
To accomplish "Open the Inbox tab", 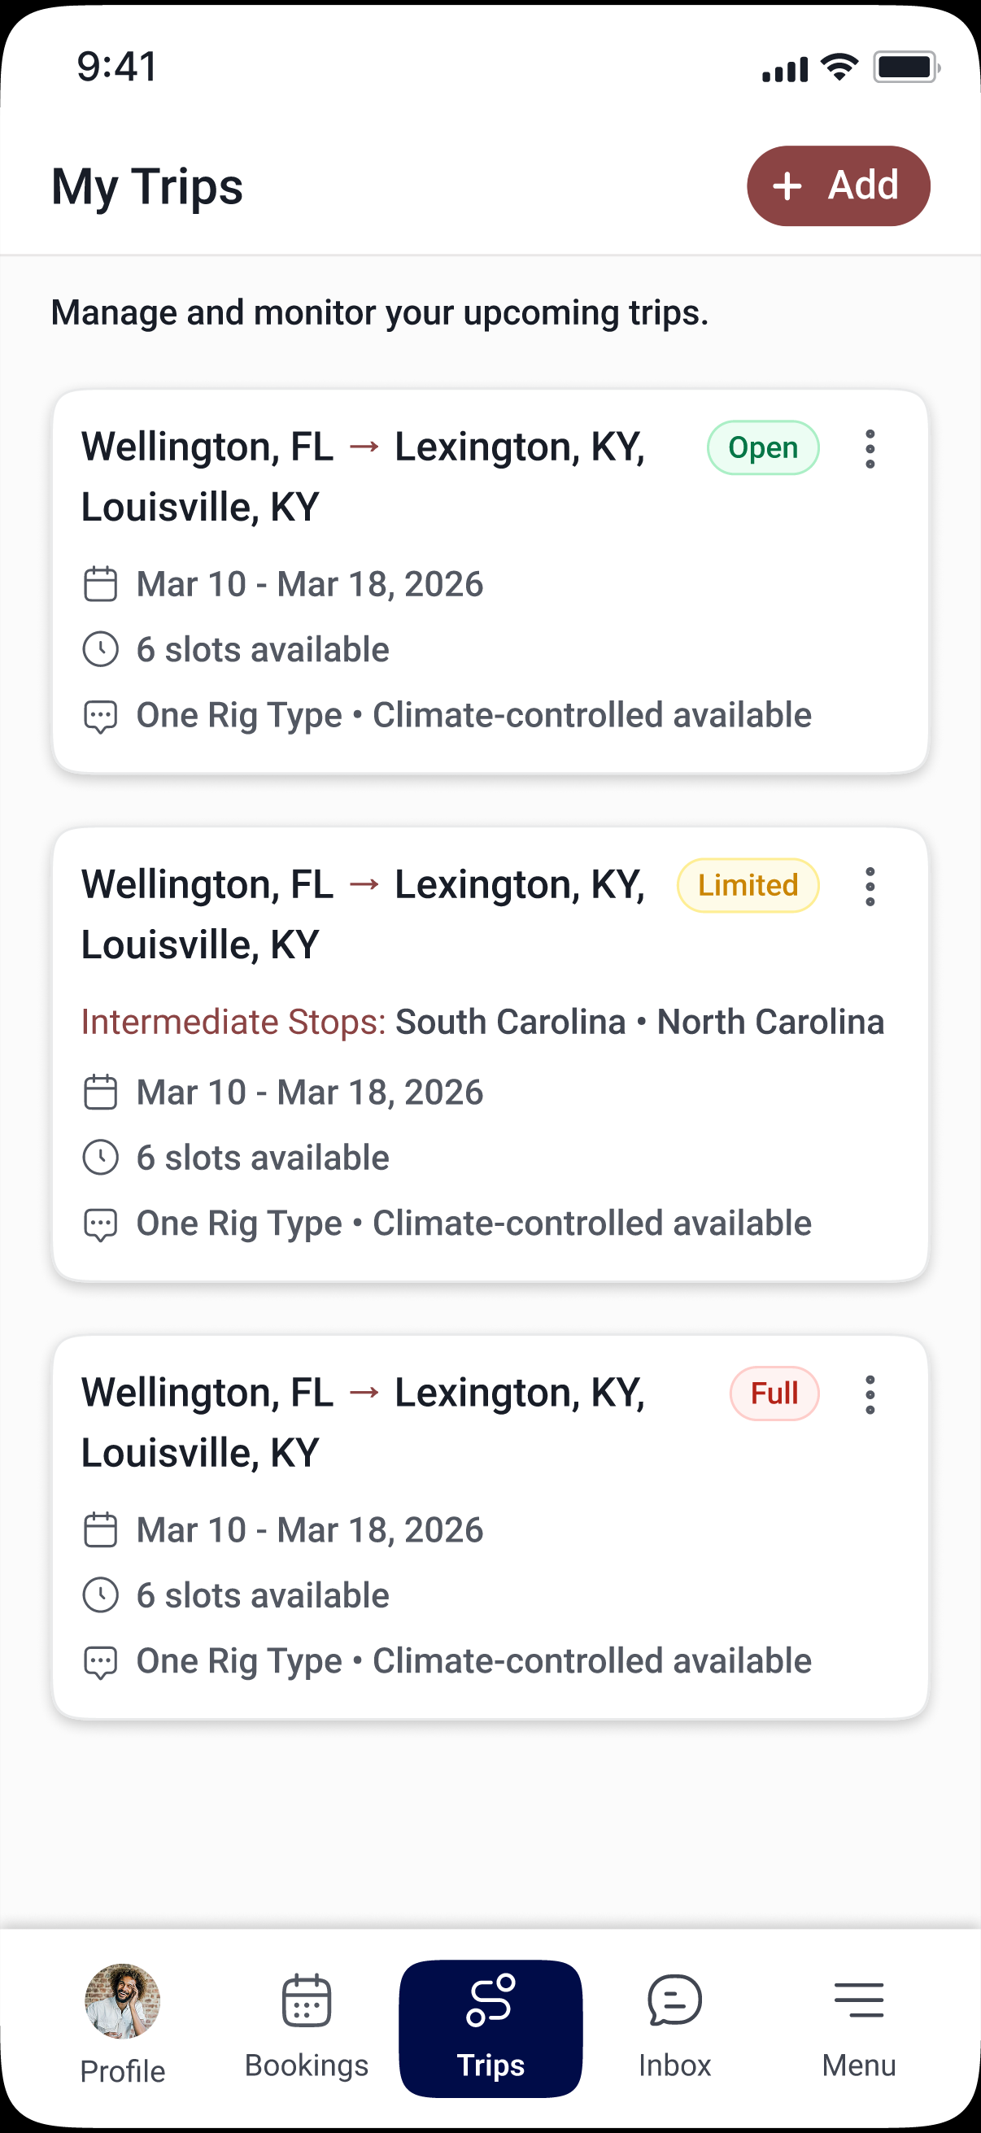I will (x=674, y=2025).
